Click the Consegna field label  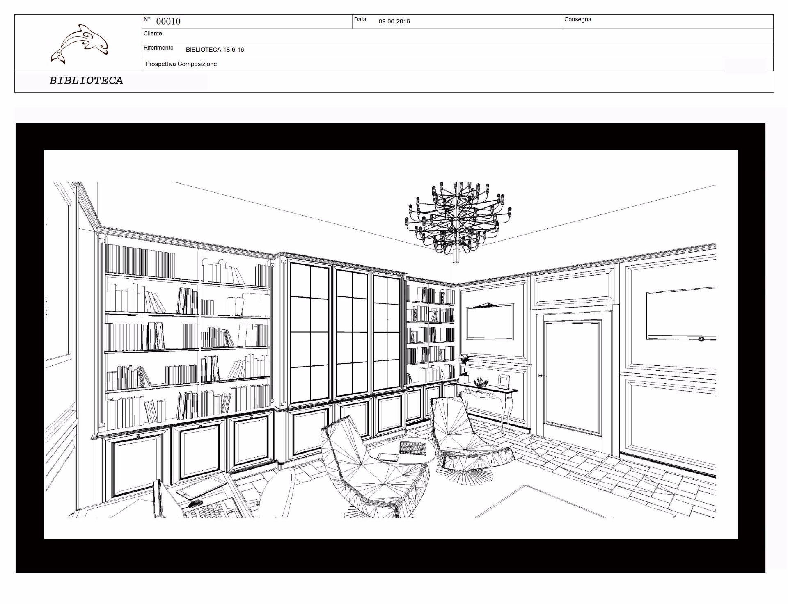(x=577, y=19)
